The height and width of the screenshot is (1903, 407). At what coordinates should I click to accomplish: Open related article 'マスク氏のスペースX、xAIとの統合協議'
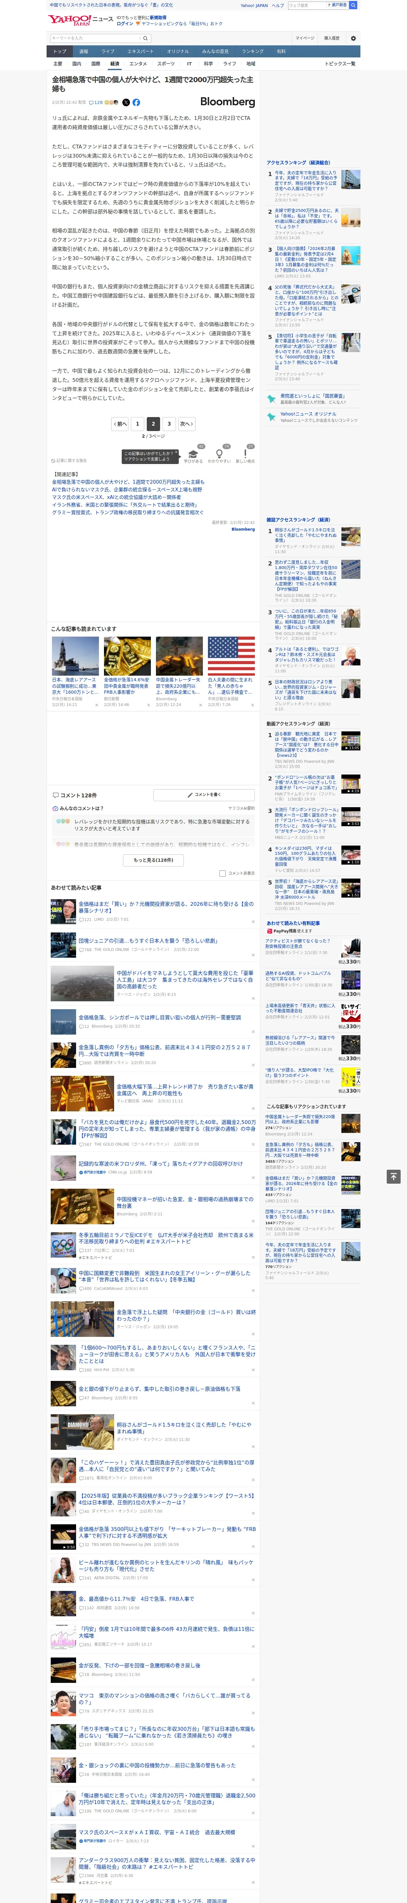pyautogui.click(x=116, y=497)
